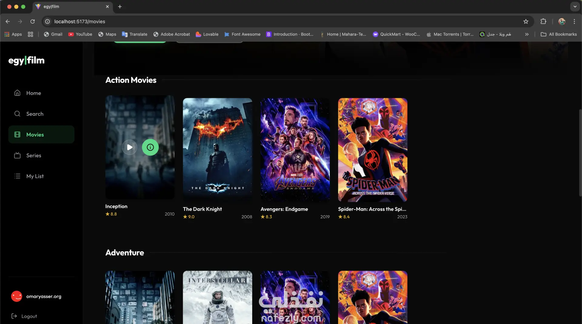Click Avengers: Endgame title text
582x324 pixels.
pos(284,209)
